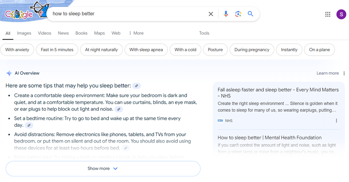Click link icon beside the tips heading
The image size is (349, 182).
click(x=136, y=86)
